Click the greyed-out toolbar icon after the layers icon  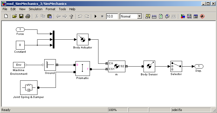[174, 16]
